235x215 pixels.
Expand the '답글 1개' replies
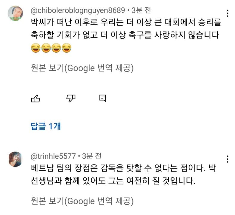(x=46, y=126)
